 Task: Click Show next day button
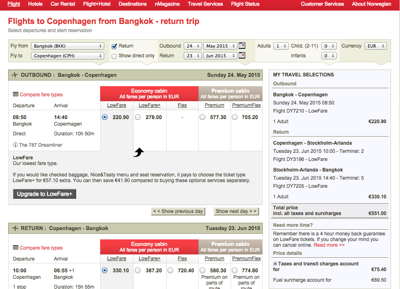[236, 211]
